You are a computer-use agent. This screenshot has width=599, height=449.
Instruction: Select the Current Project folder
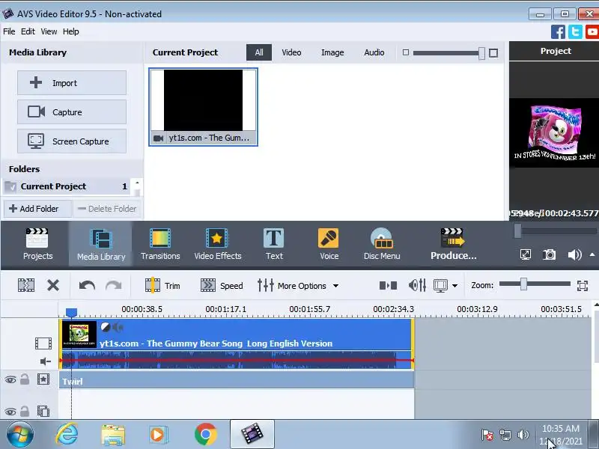67,186
